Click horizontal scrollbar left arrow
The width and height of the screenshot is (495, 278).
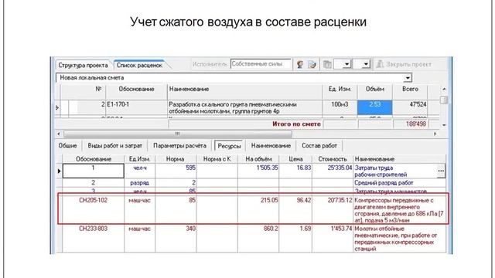point(59,134)
